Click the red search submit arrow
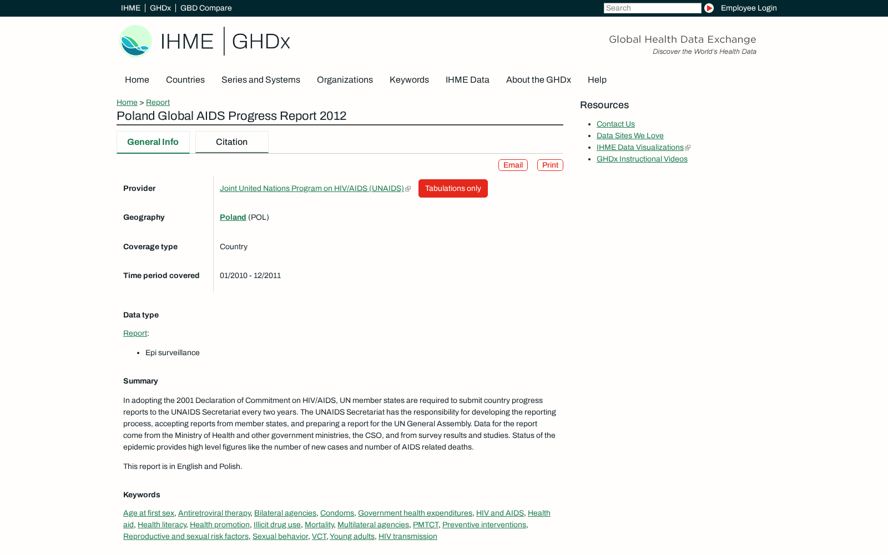Screen dimensions: 888x555 click(709, 8)
